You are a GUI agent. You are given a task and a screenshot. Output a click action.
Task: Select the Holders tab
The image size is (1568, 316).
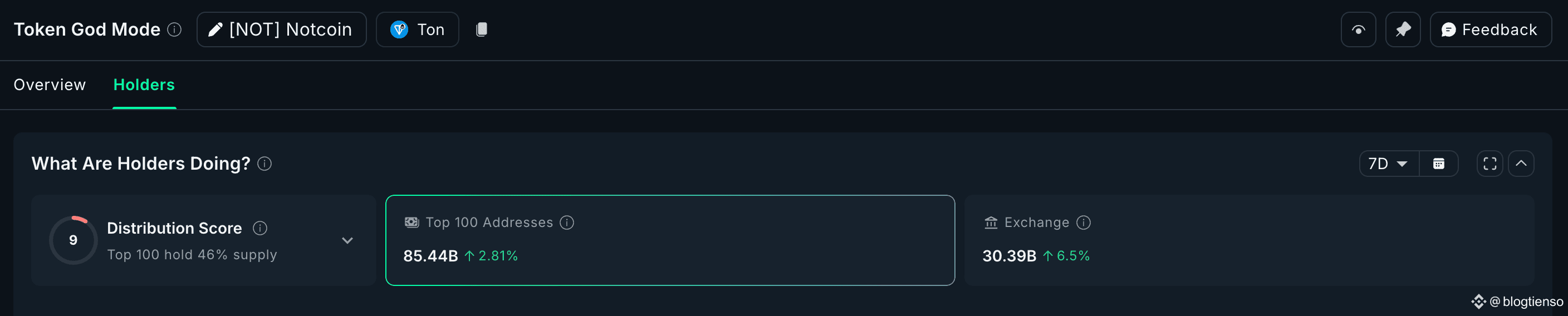(x=144, y=85)
